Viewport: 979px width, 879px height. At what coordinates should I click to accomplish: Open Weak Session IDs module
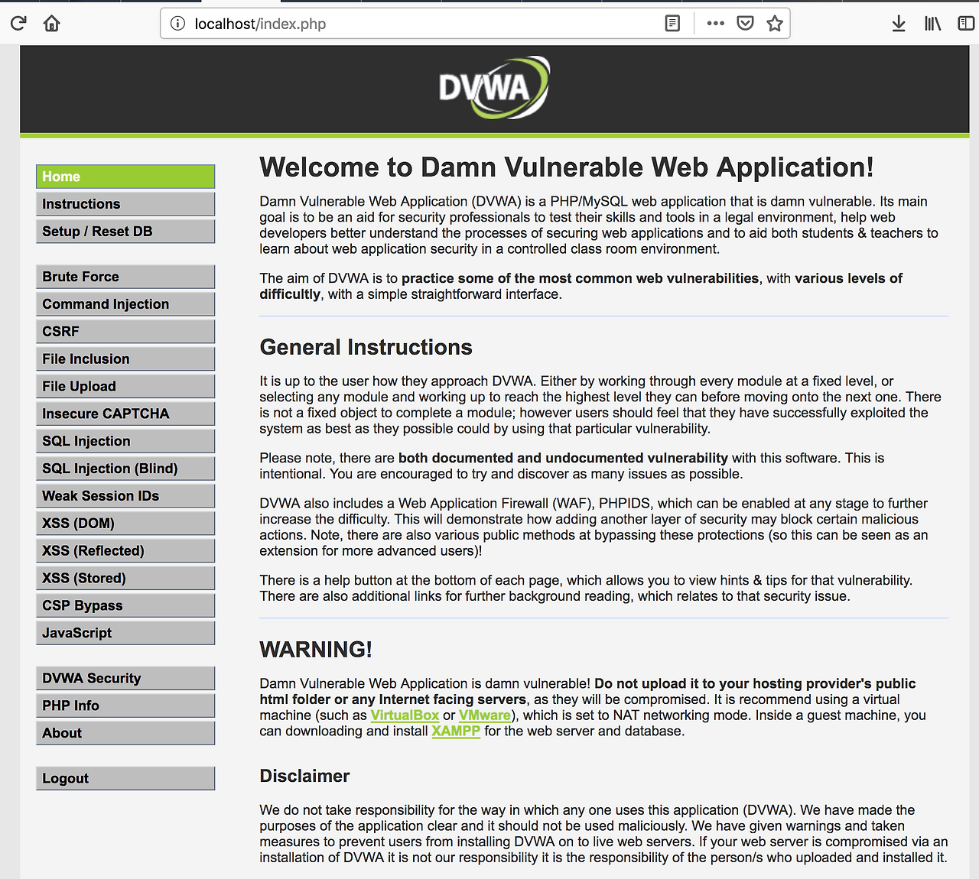click(x=125, y=496)
